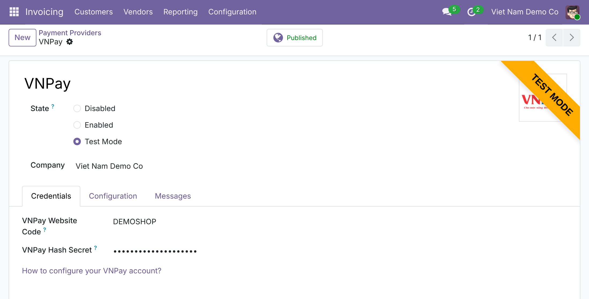Select the Disabled state radio button

click(77, 108)
